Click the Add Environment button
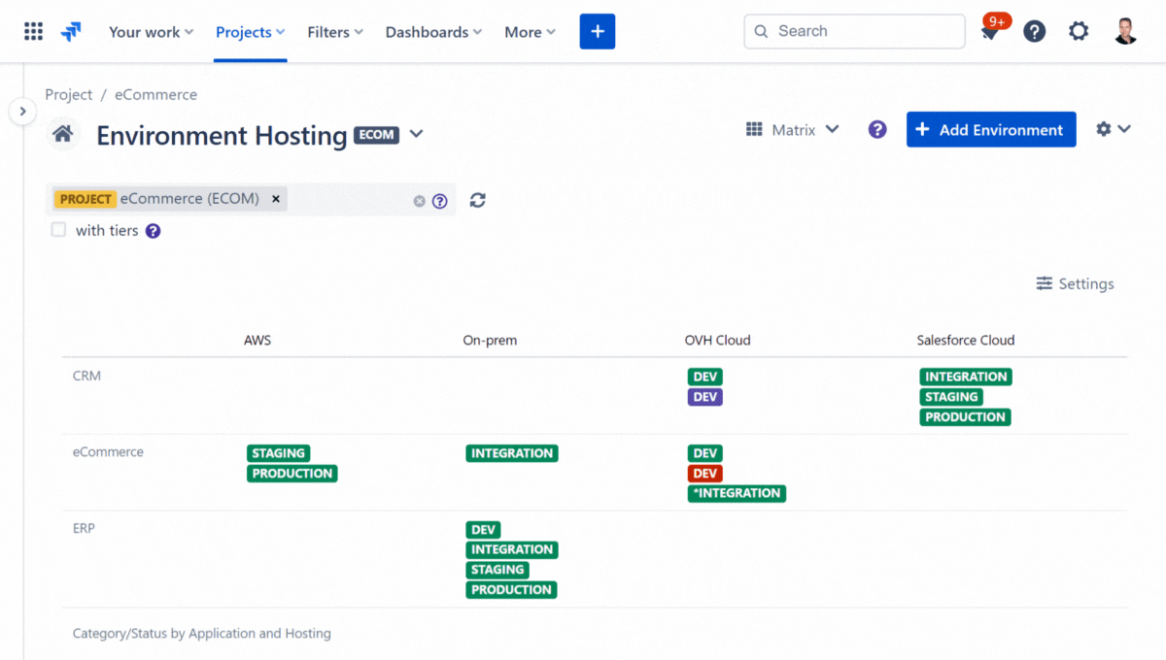Viewport: 1166px width, 660px height. 990,130
